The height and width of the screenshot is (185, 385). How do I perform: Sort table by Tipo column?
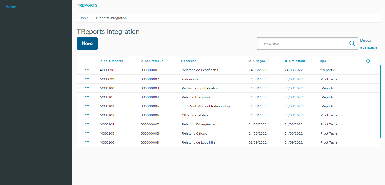[323, 61]
